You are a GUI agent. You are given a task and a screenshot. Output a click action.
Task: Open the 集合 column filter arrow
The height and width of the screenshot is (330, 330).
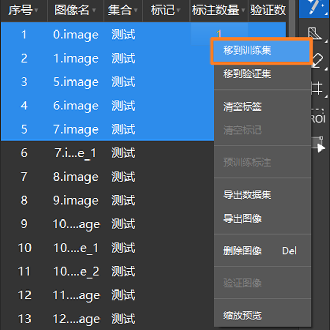136,10
